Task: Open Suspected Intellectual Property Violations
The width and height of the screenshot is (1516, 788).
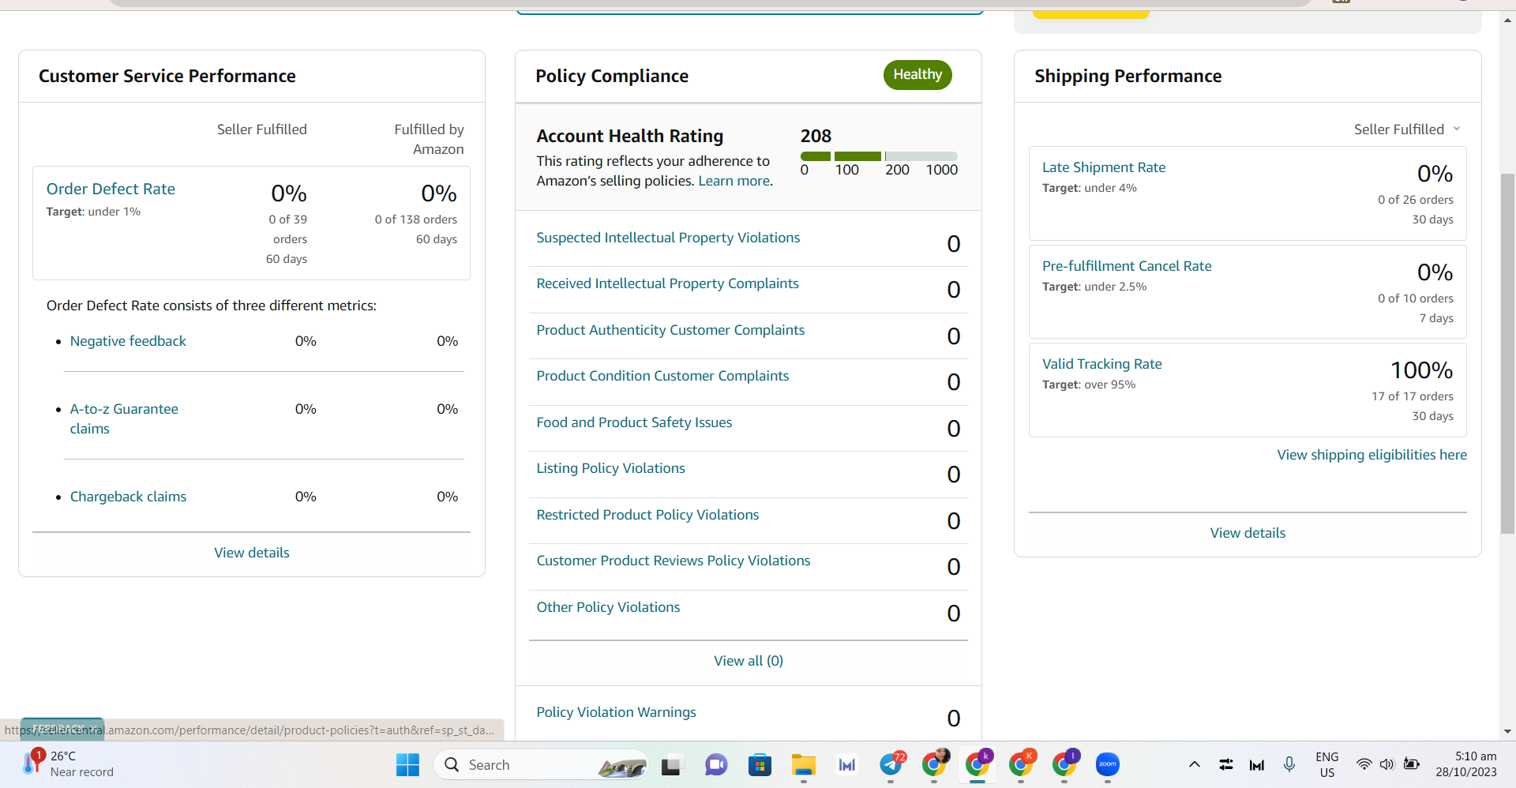Action: (668, 238)
